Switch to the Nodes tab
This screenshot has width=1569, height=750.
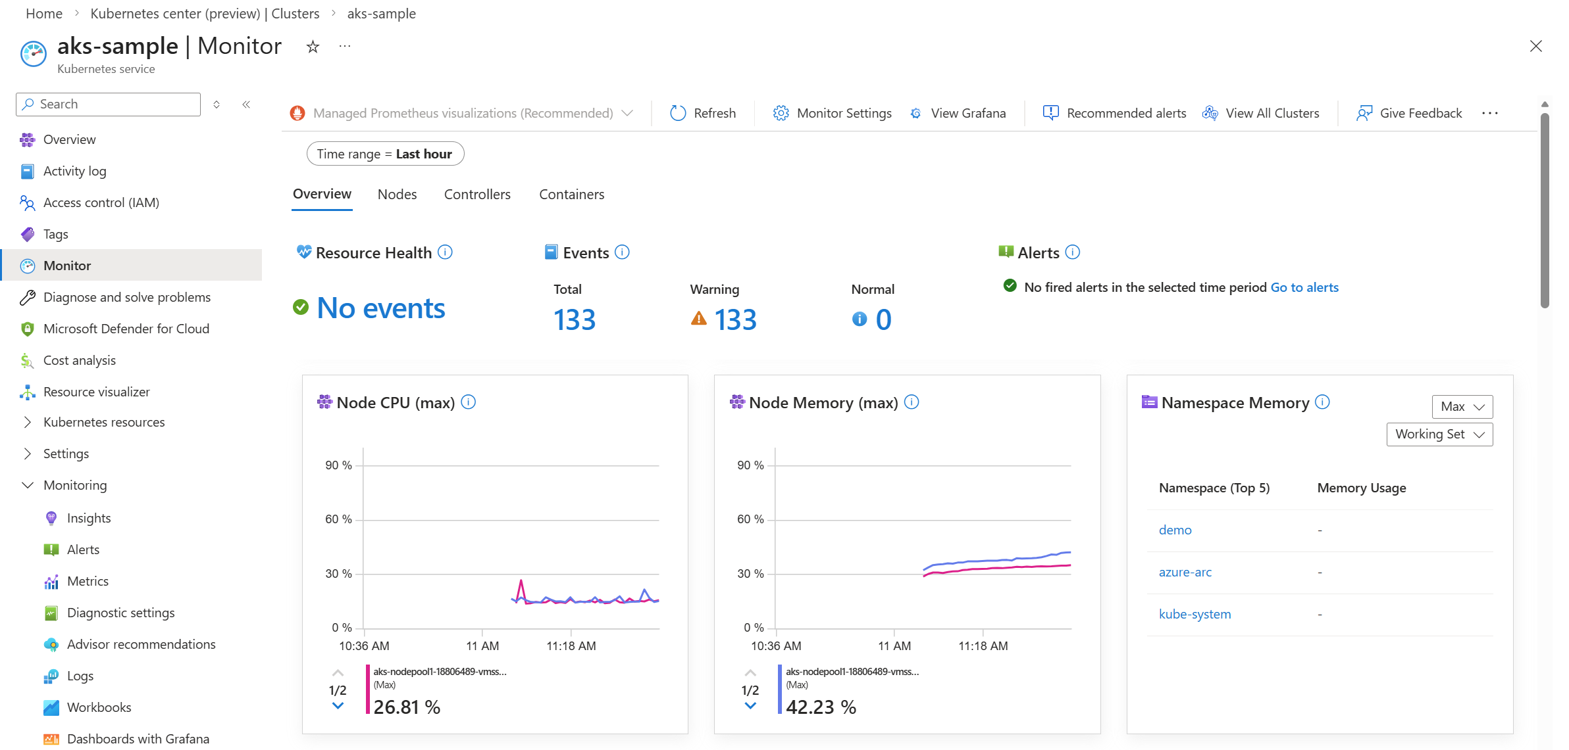tap(397, 195)
